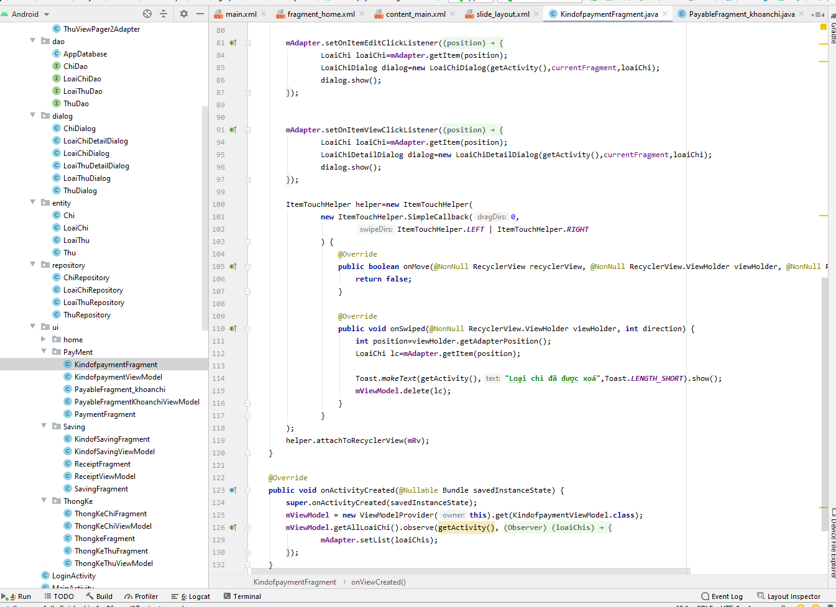Click gutter override icon at line 110

pyautogui.click(x=233, y=329)
